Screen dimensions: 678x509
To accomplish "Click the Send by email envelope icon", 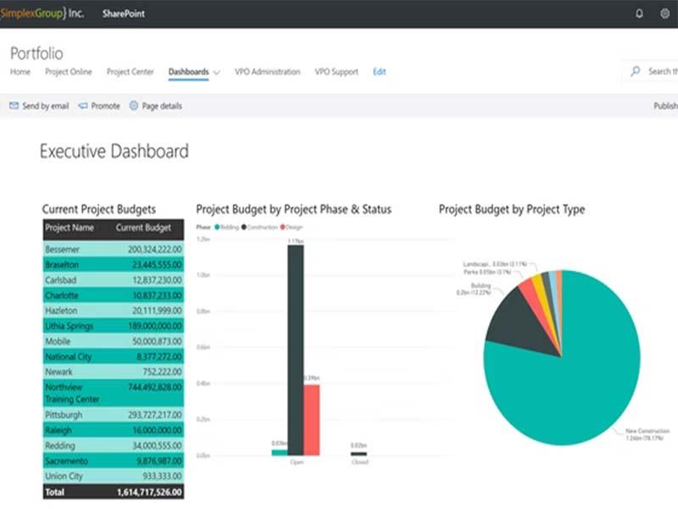I will tap(14, 105).
